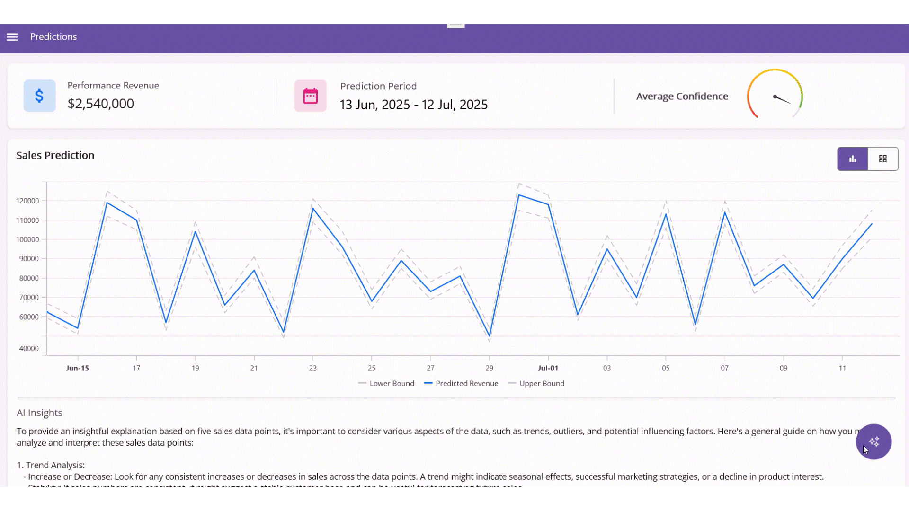Click the prediction period date range
The image size is (909, 511).
coord(413,105)
